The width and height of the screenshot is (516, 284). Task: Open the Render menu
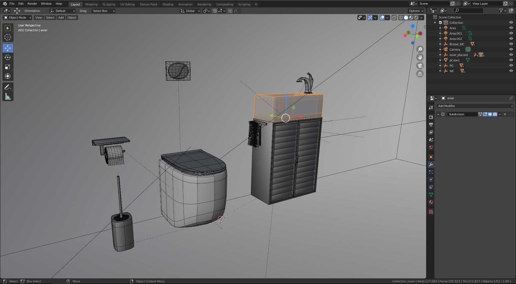coord(32,4)
